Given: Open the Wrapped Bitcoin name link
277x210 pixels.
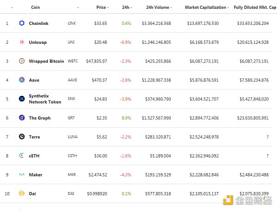Looking at the screenshot, I should 45,61.
